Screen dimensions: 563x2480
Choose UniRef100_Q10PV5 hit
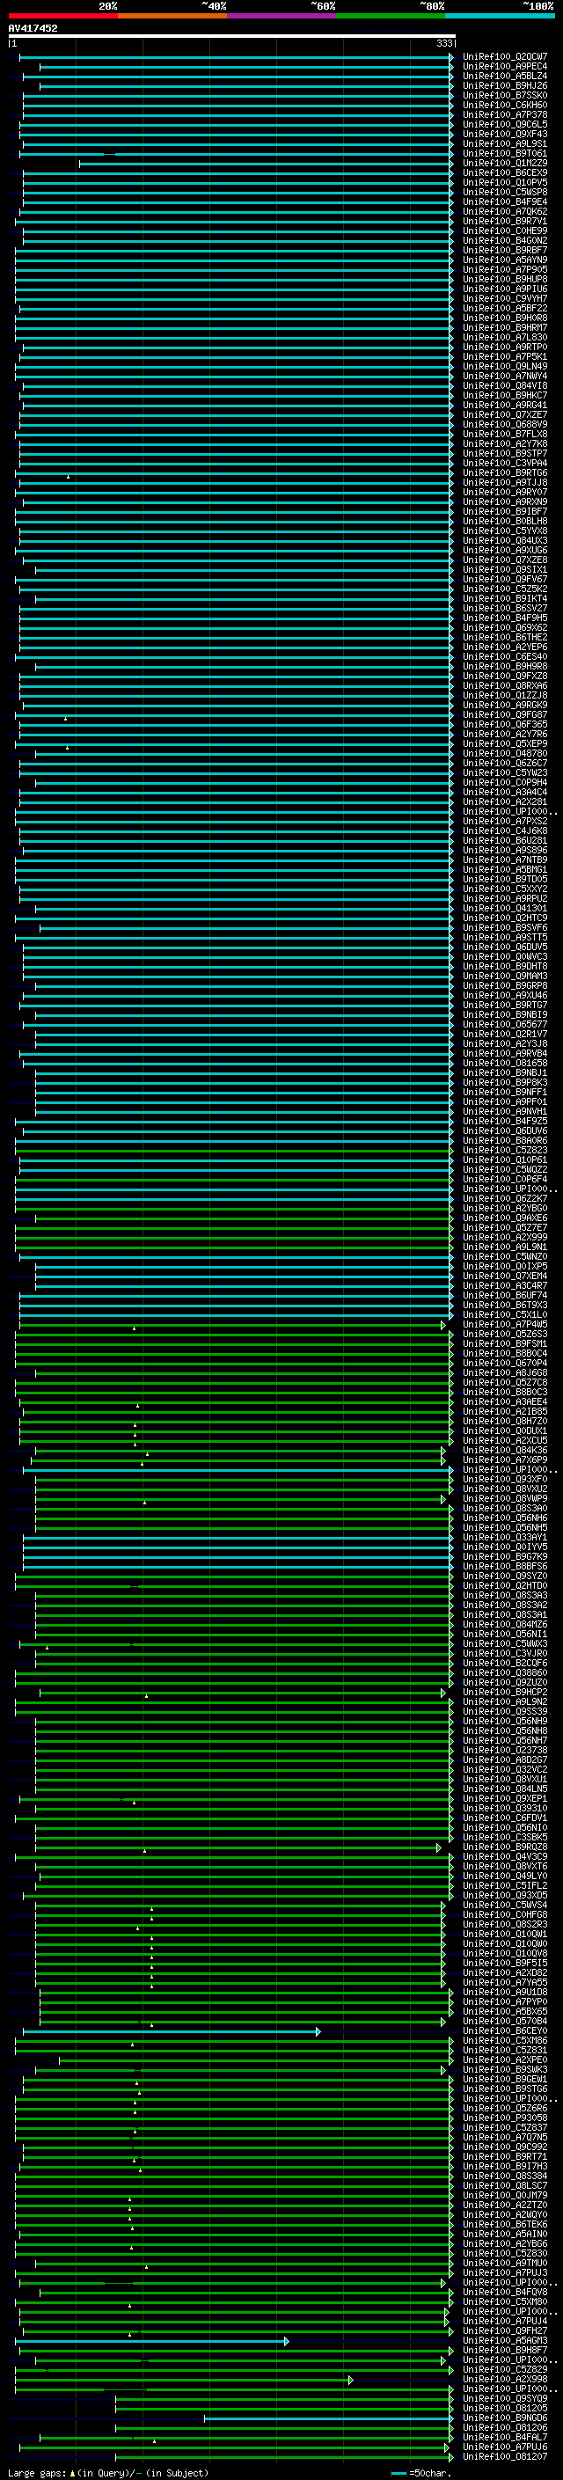tap(505, 183)
